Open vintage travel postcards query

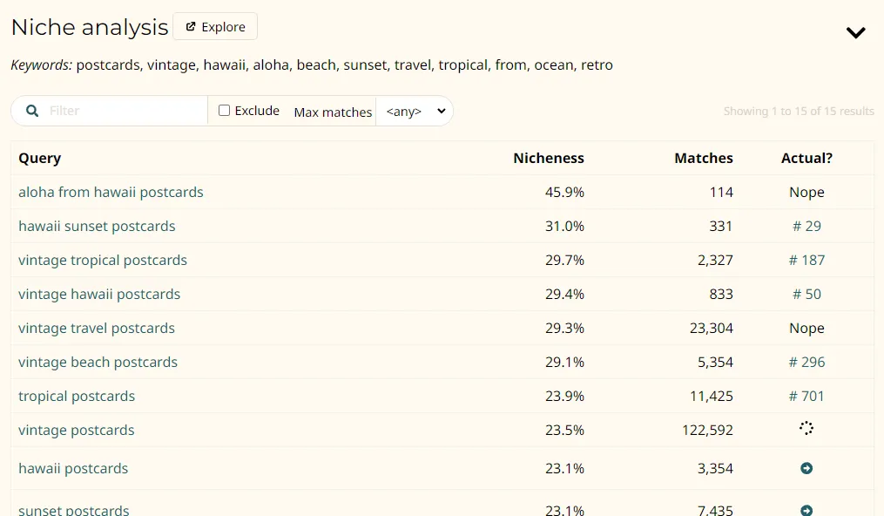(97, 329)
